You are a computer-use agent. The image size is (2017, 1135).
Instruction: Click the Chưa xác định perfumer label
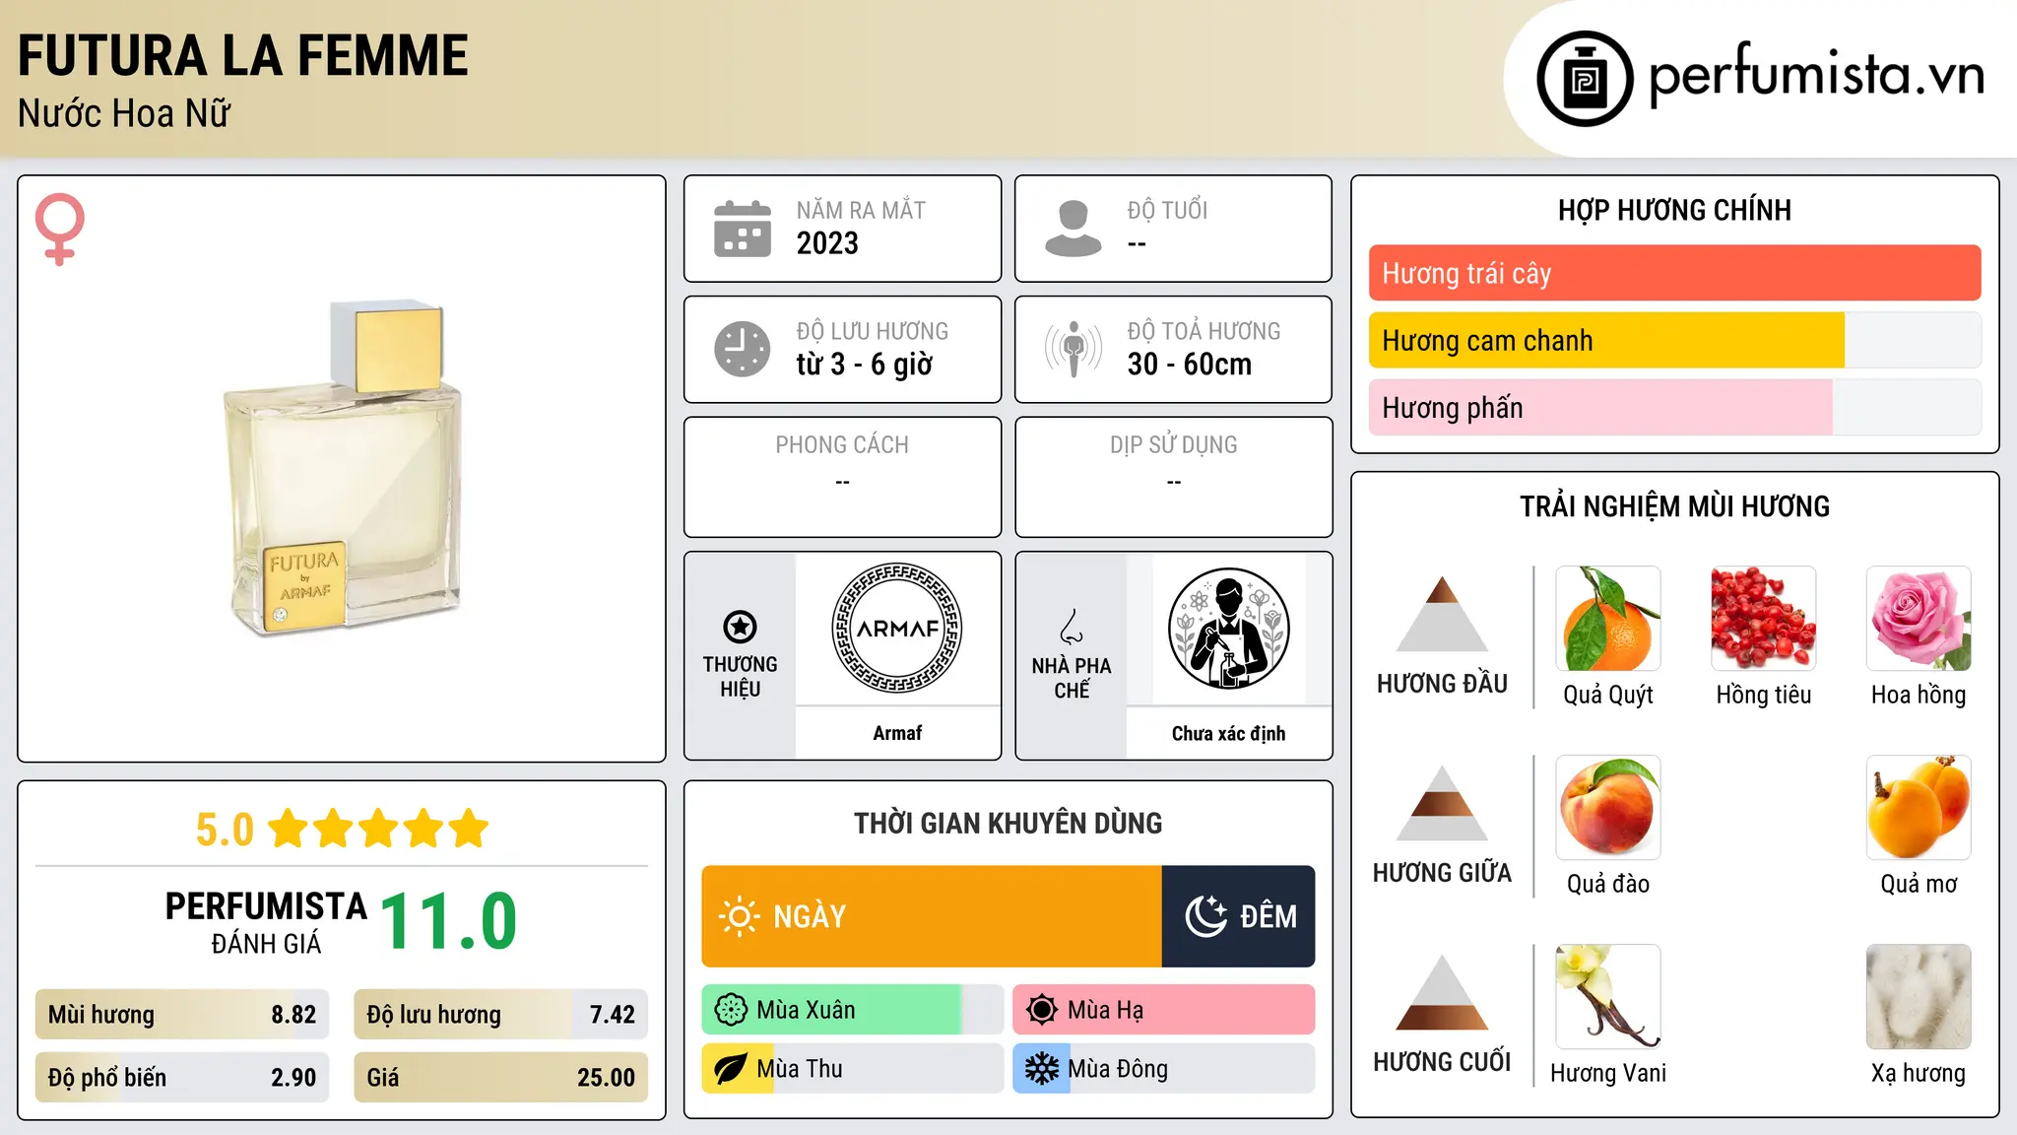(x=1228, y=733)
